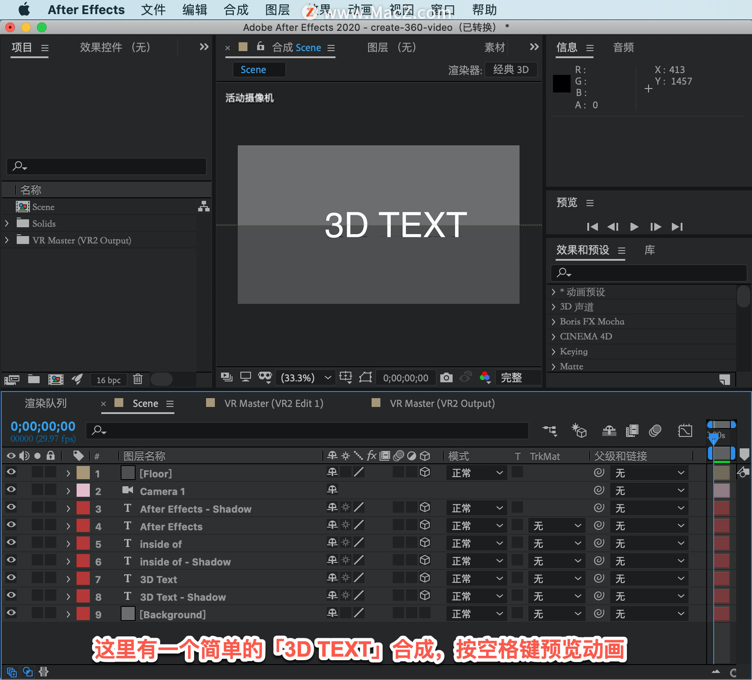Open project flowchart icon beside Scene item

click(203, 206)
